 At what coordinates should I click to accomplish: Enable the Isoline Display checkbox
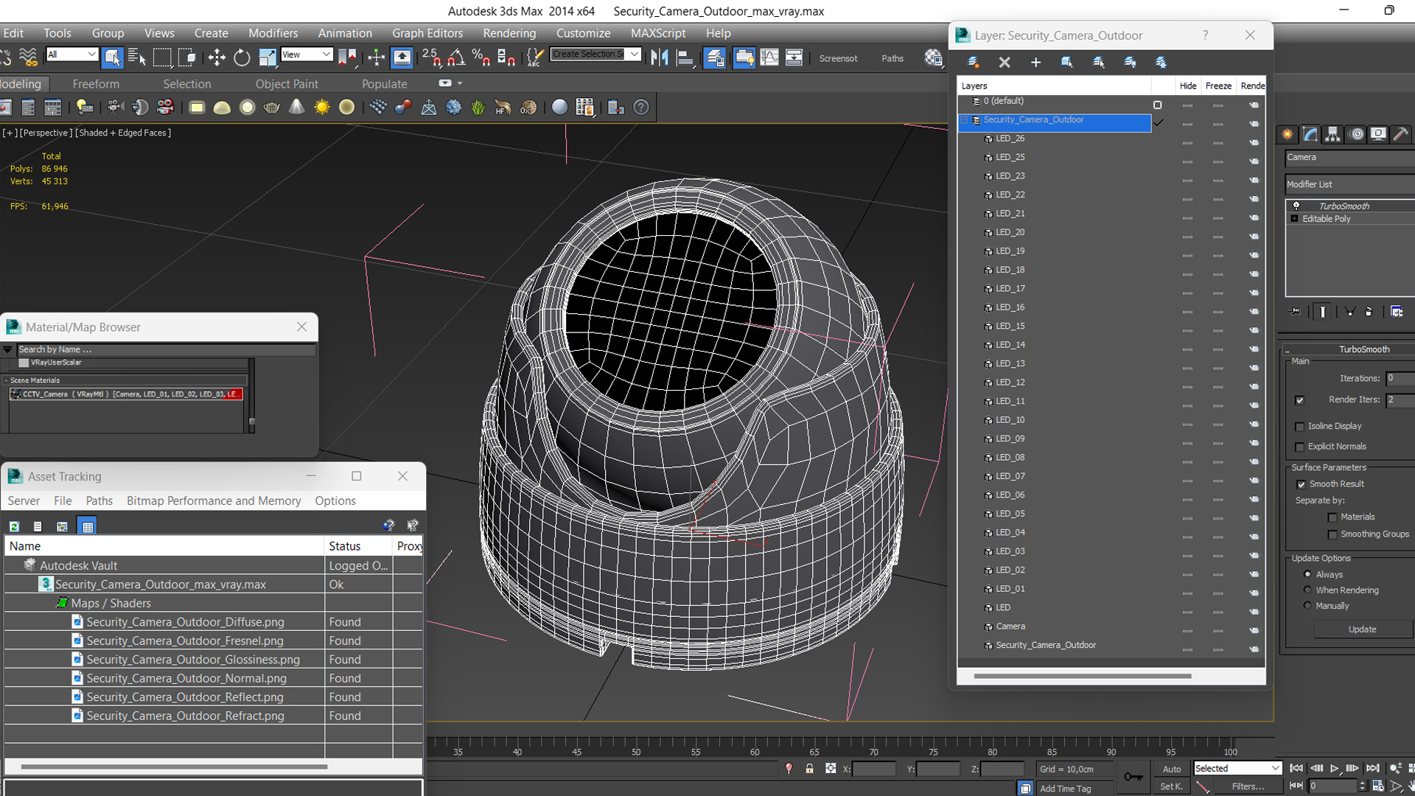[x=1300, y=427]
